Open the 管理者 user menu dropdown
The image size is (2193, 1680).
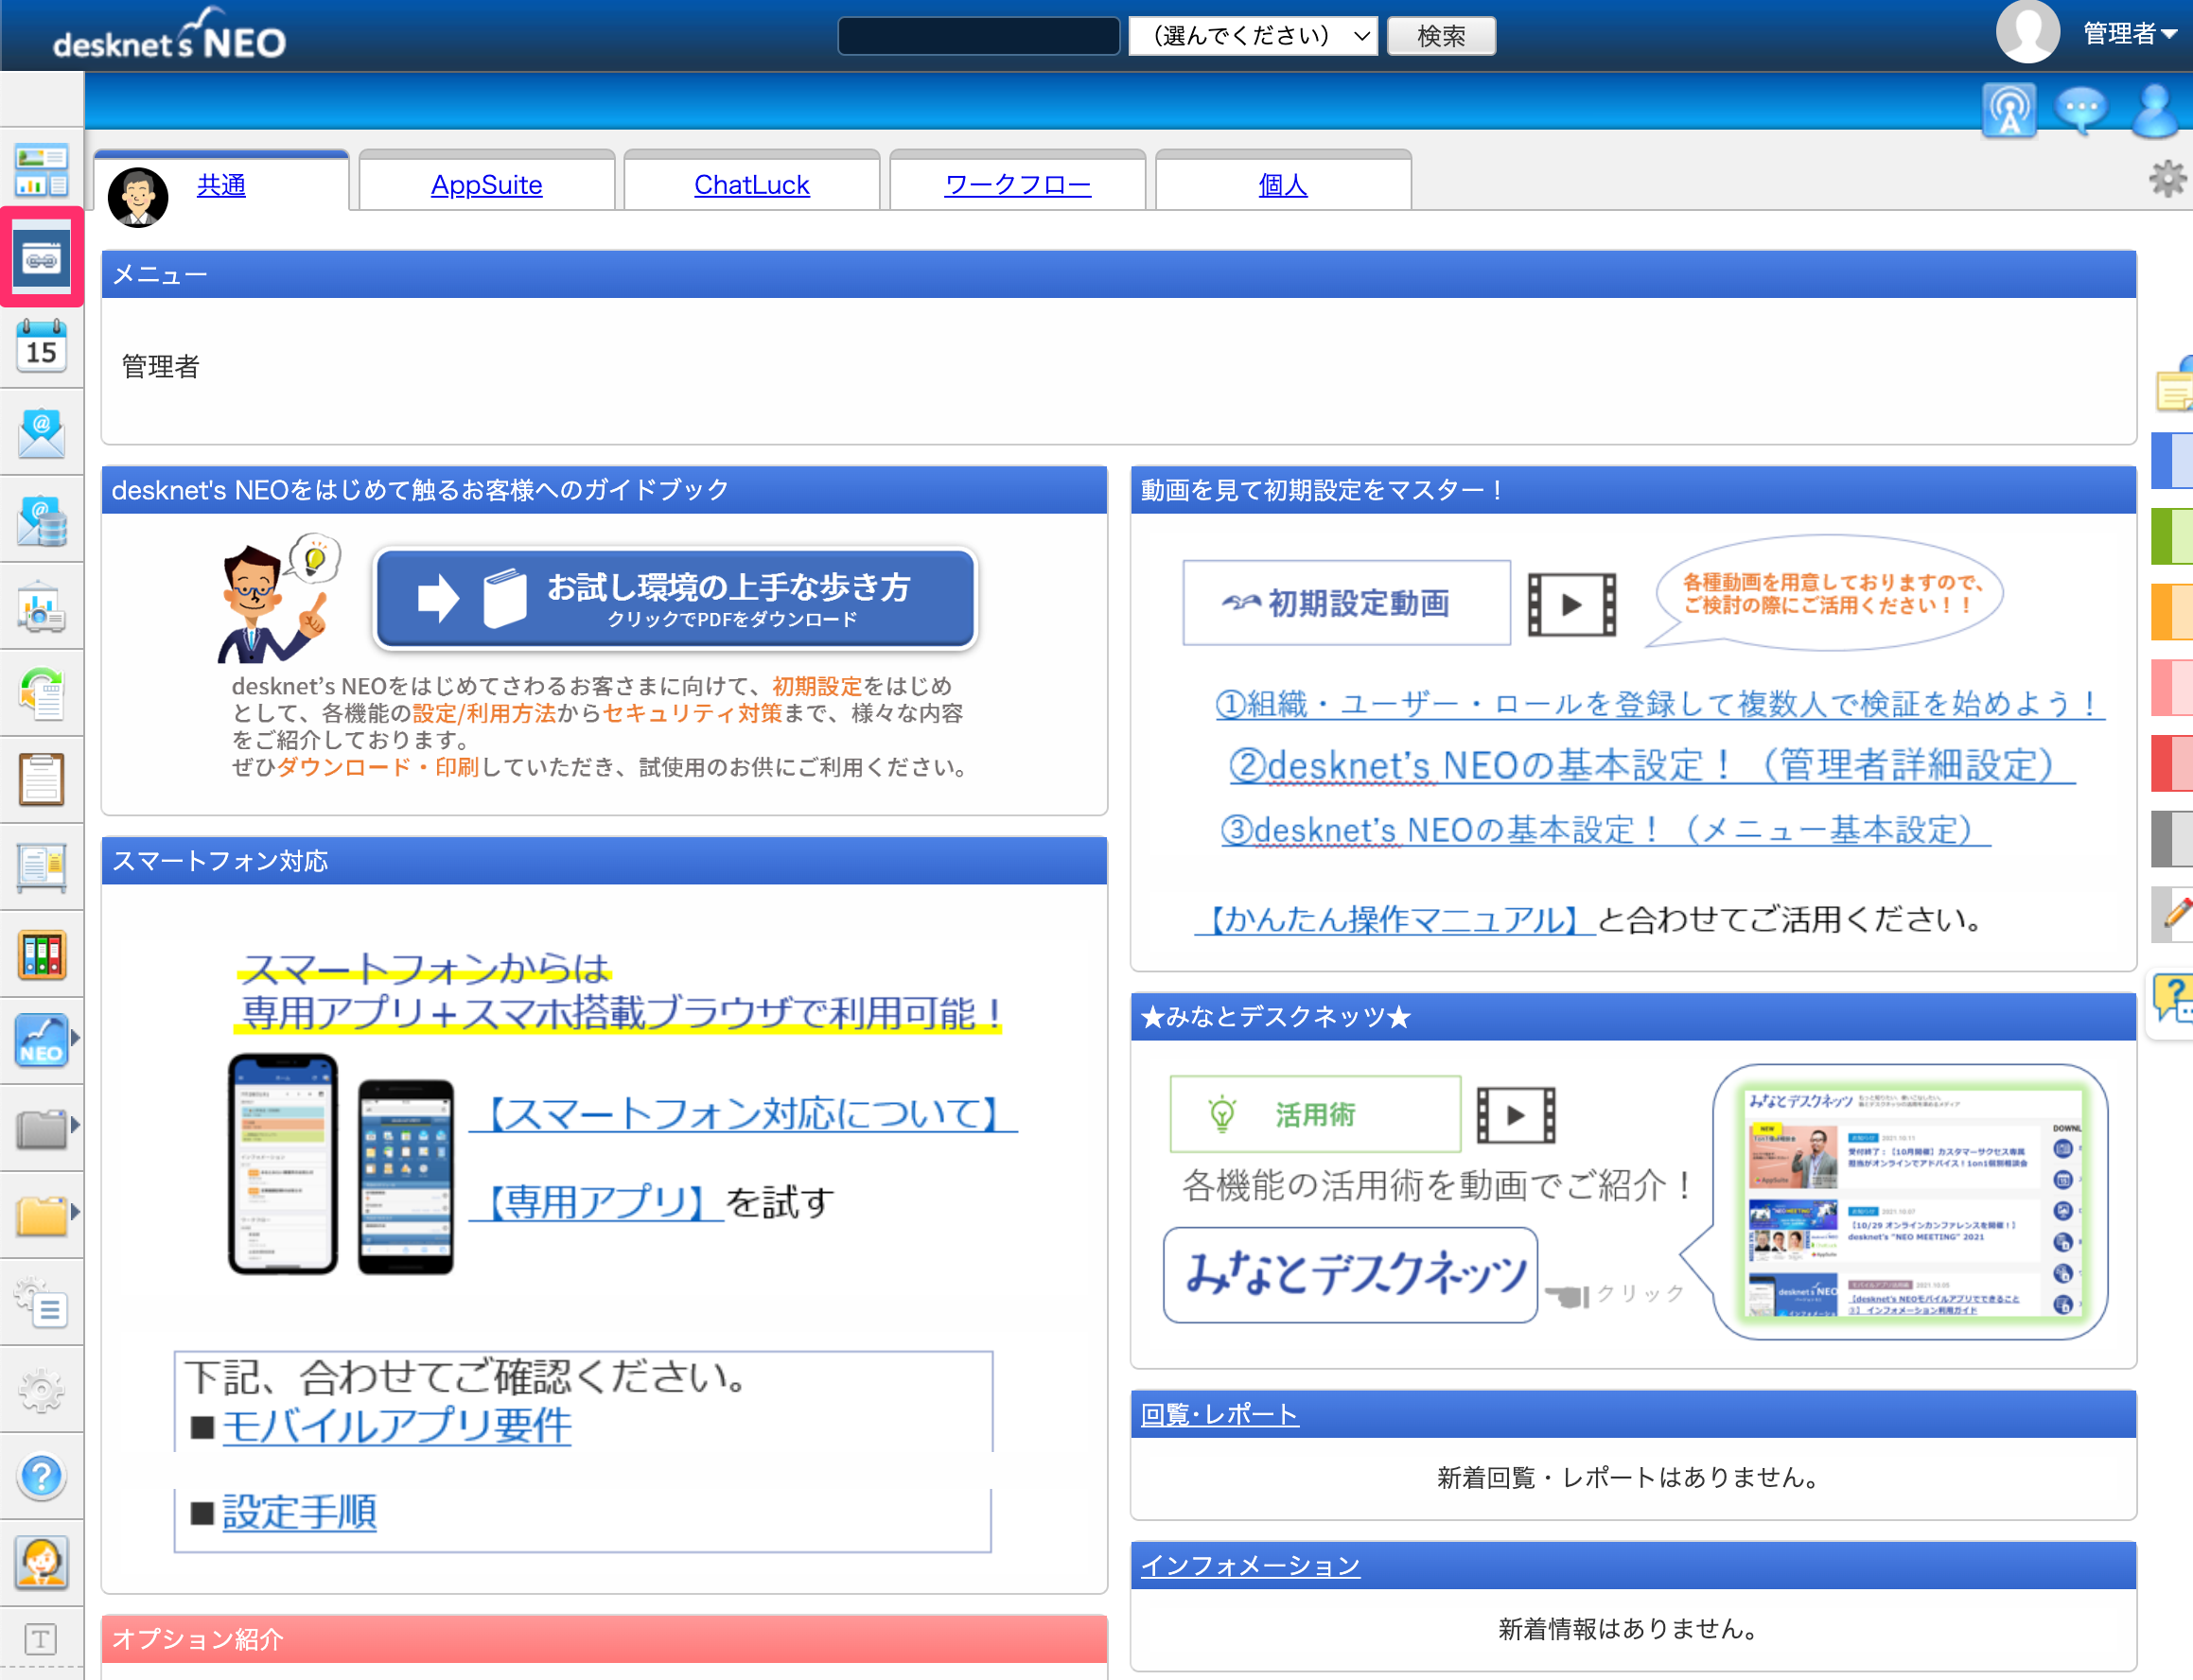click(2128, 34)
